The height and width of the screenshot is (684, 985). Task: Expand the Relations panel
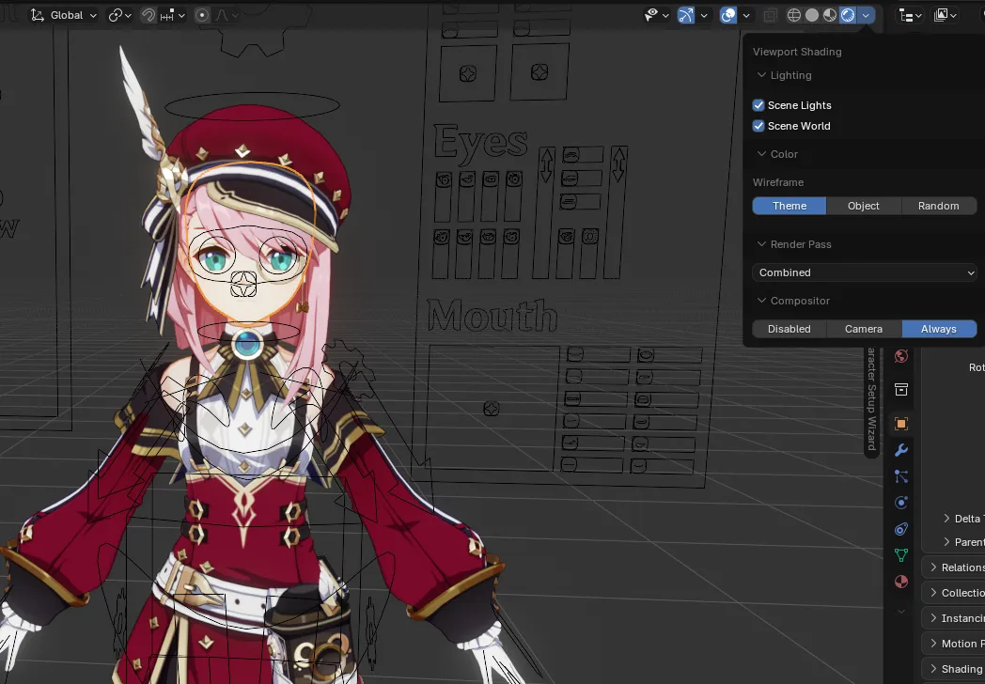(954, 567)
